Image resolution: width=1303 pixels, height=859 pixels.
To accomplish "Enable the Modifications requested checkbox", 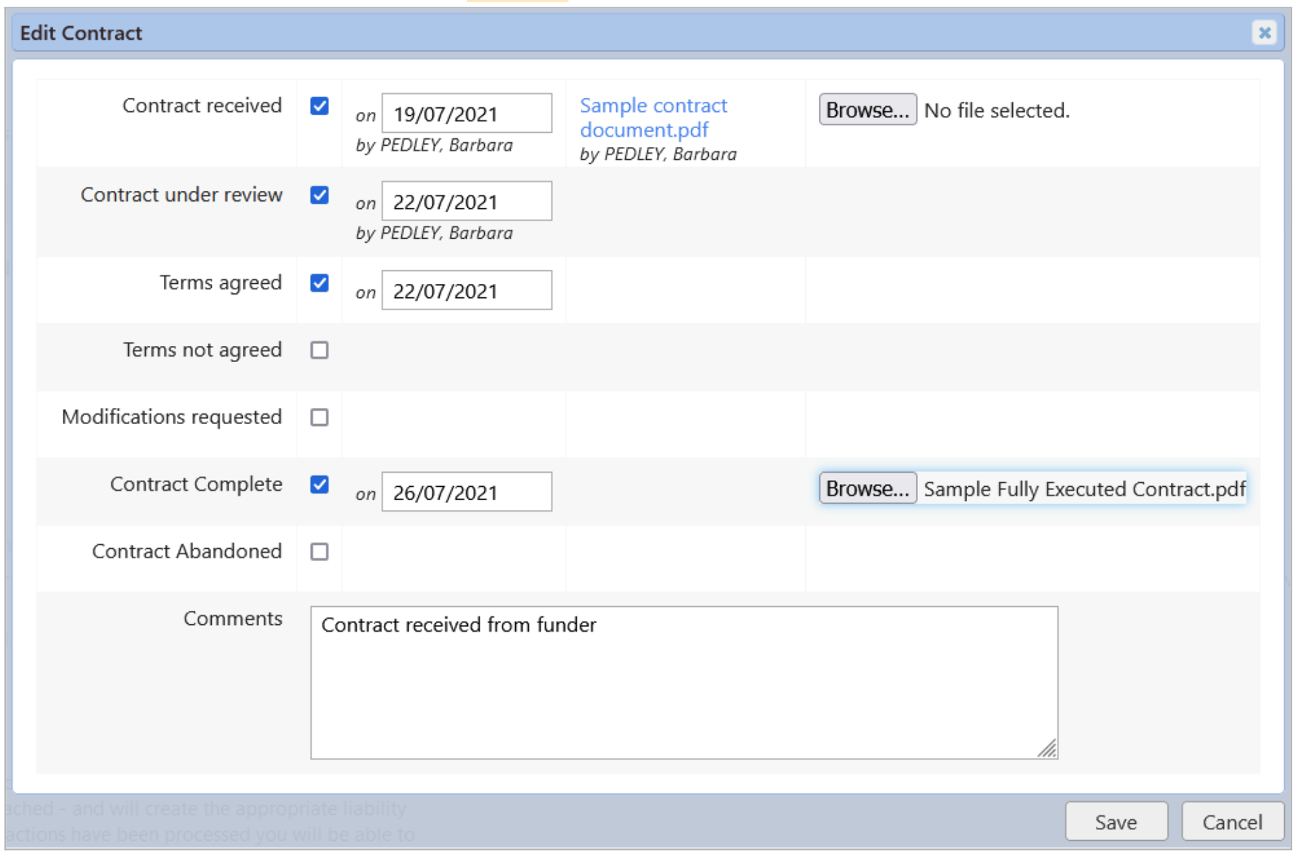I will 320,417.
